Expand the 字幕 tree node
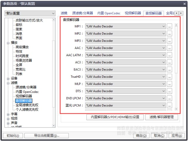This screenshot has height=142, width=189. tap(8, 114)
